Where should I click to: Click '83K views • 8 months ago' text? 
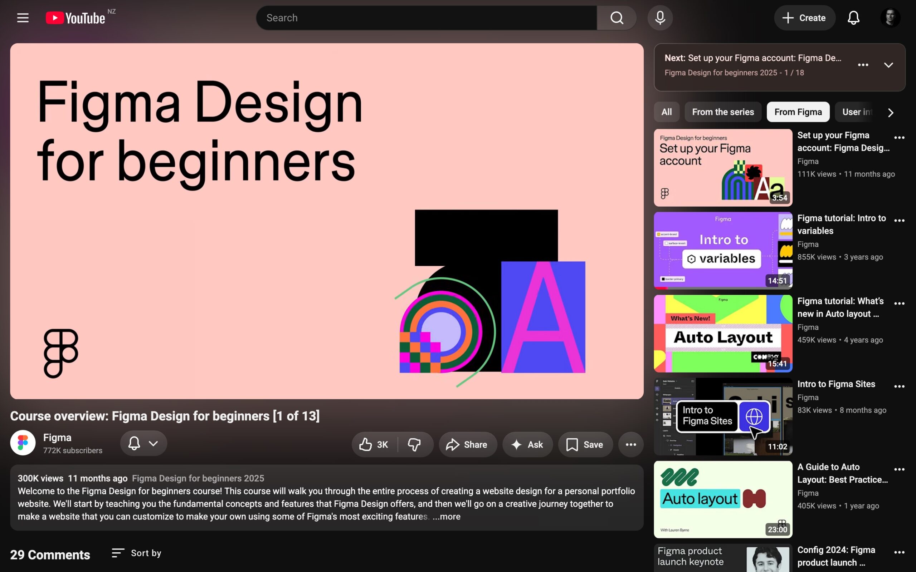tap(842, 410)
